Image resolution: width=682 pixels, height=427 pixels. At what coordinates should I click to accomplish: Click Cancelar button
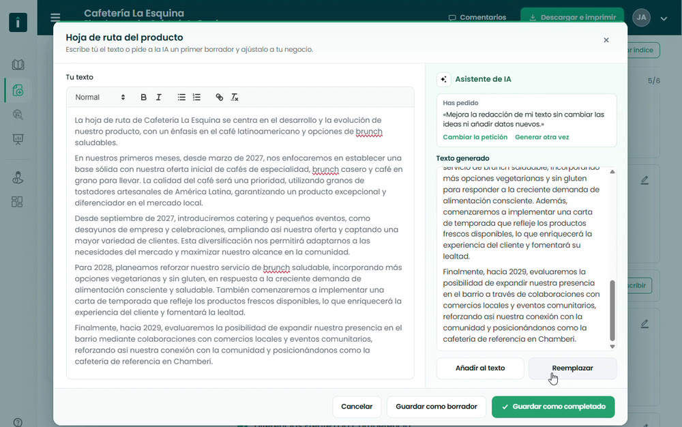(357, 407)
